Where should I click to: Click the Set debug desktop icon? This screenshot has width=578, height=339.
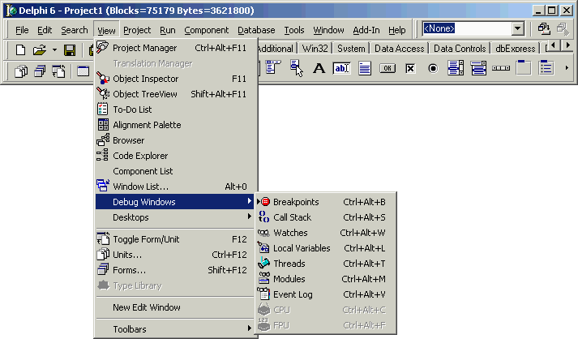(x=563, y=28)
